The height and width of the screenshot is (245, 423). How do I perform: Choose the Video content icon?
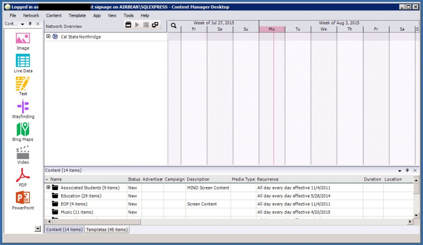click(23, 152)
